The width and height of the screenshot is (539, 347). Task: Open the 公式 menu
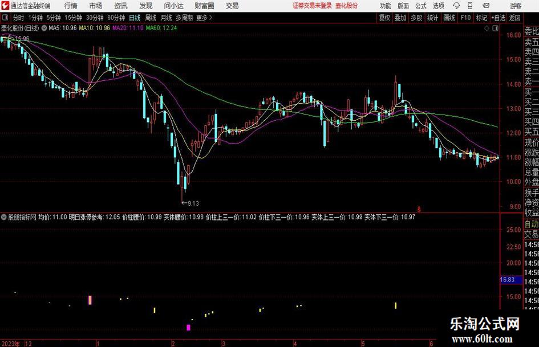421,6
